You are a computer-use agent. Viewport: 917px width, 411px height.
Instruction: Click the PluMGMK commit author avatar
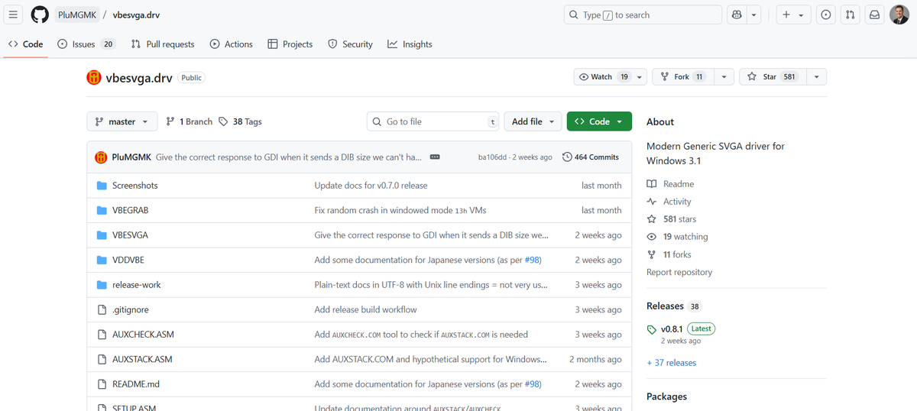click(101, 157)
